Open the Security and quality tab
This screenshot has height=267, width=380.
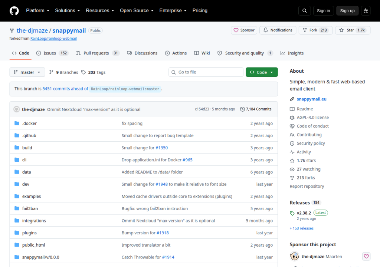click(x=245, y=53)
